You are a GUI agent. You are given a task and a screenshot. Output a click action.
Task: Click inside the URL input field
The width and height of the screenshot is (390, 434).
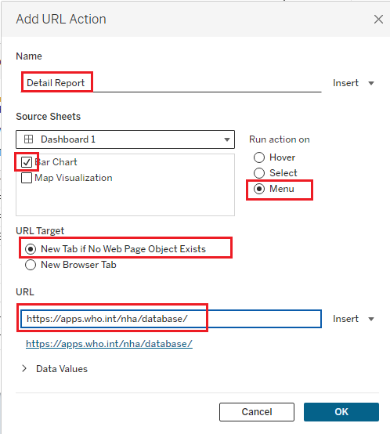coord(171,319)
